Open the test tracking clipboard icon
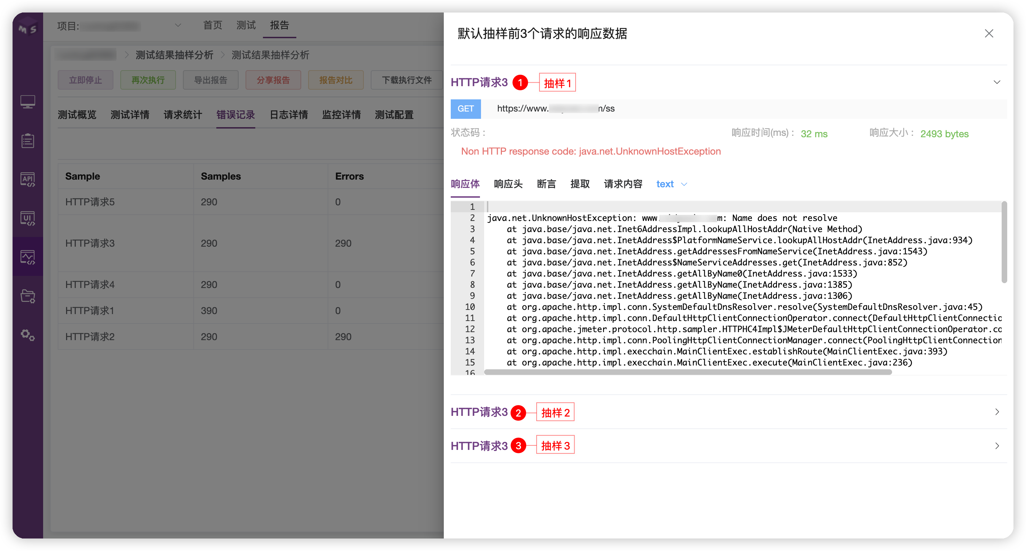The width and height of the screenshot is (1026, 551). click(x=27, y=140)
